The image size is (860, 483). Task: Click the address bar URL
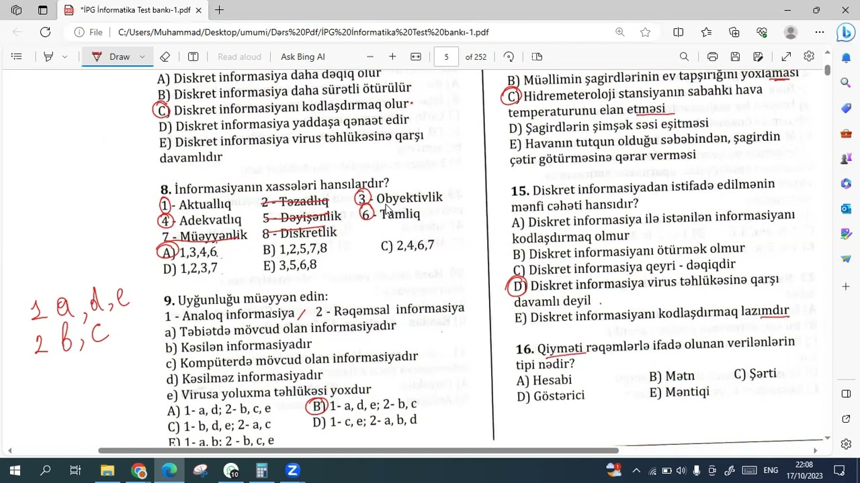(x=303, y=32)
